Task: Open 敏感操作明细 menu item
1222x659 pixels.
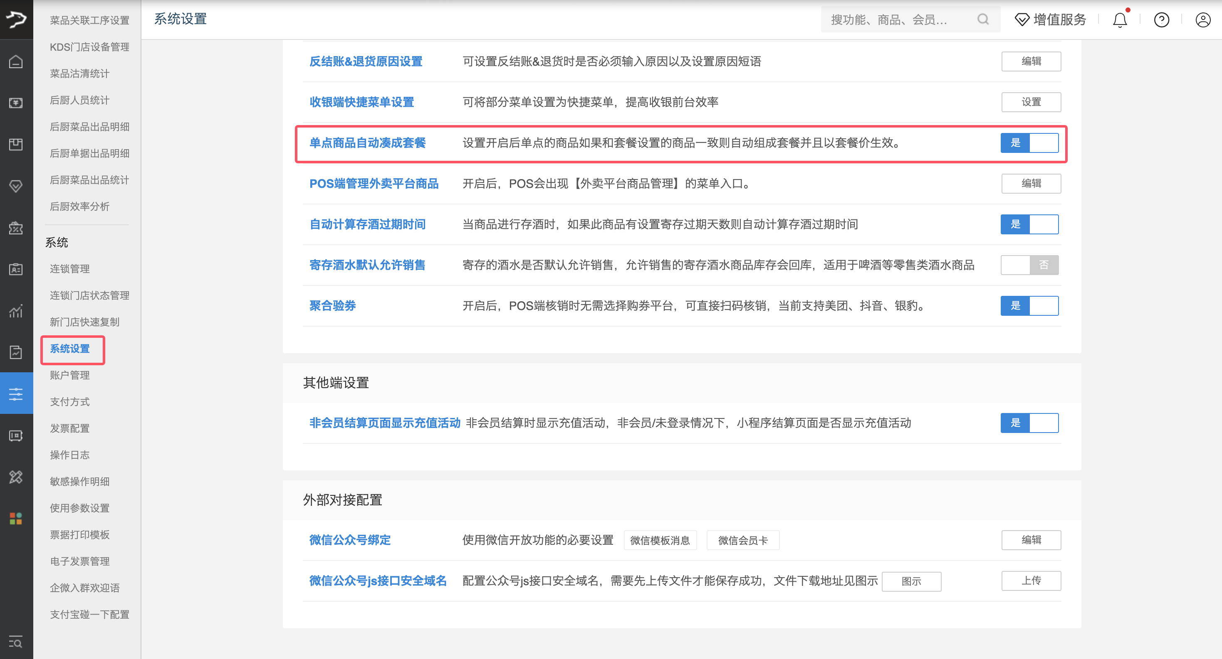Action: click(x=80, y=481)
